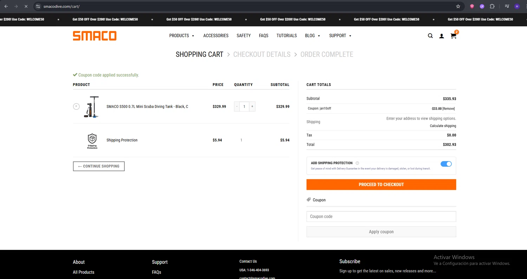
Task: Open the Extensions puzzle icon
Action: (492, 6)
